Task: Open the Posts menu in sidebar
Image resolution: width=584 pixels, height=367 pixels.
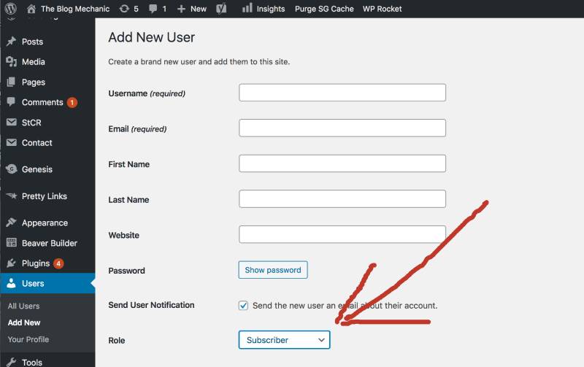Action: pyautogui.click(x=32, y=42)
